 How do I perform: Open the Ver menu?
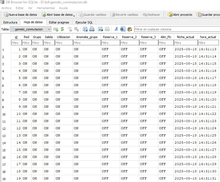click(30, 8)
